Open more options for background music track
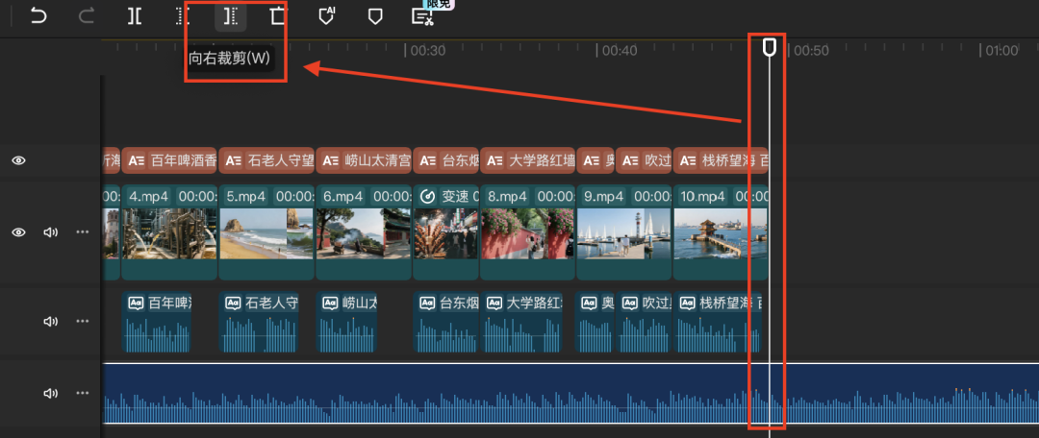 point(83,393)
